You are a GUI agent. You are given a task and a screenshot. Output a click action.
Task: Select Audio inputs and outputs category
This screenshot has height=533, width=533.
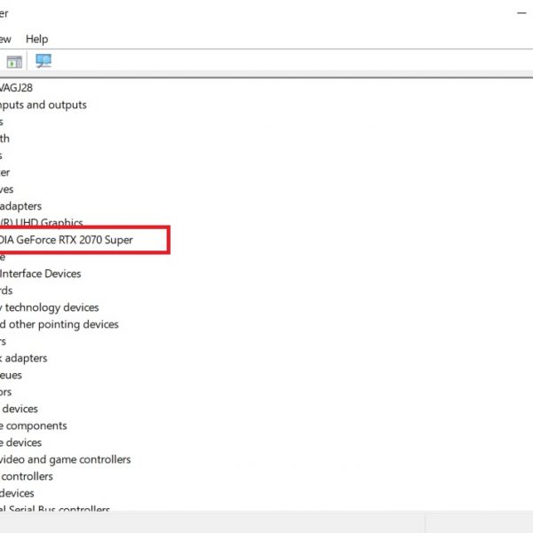tap(44, 105)
